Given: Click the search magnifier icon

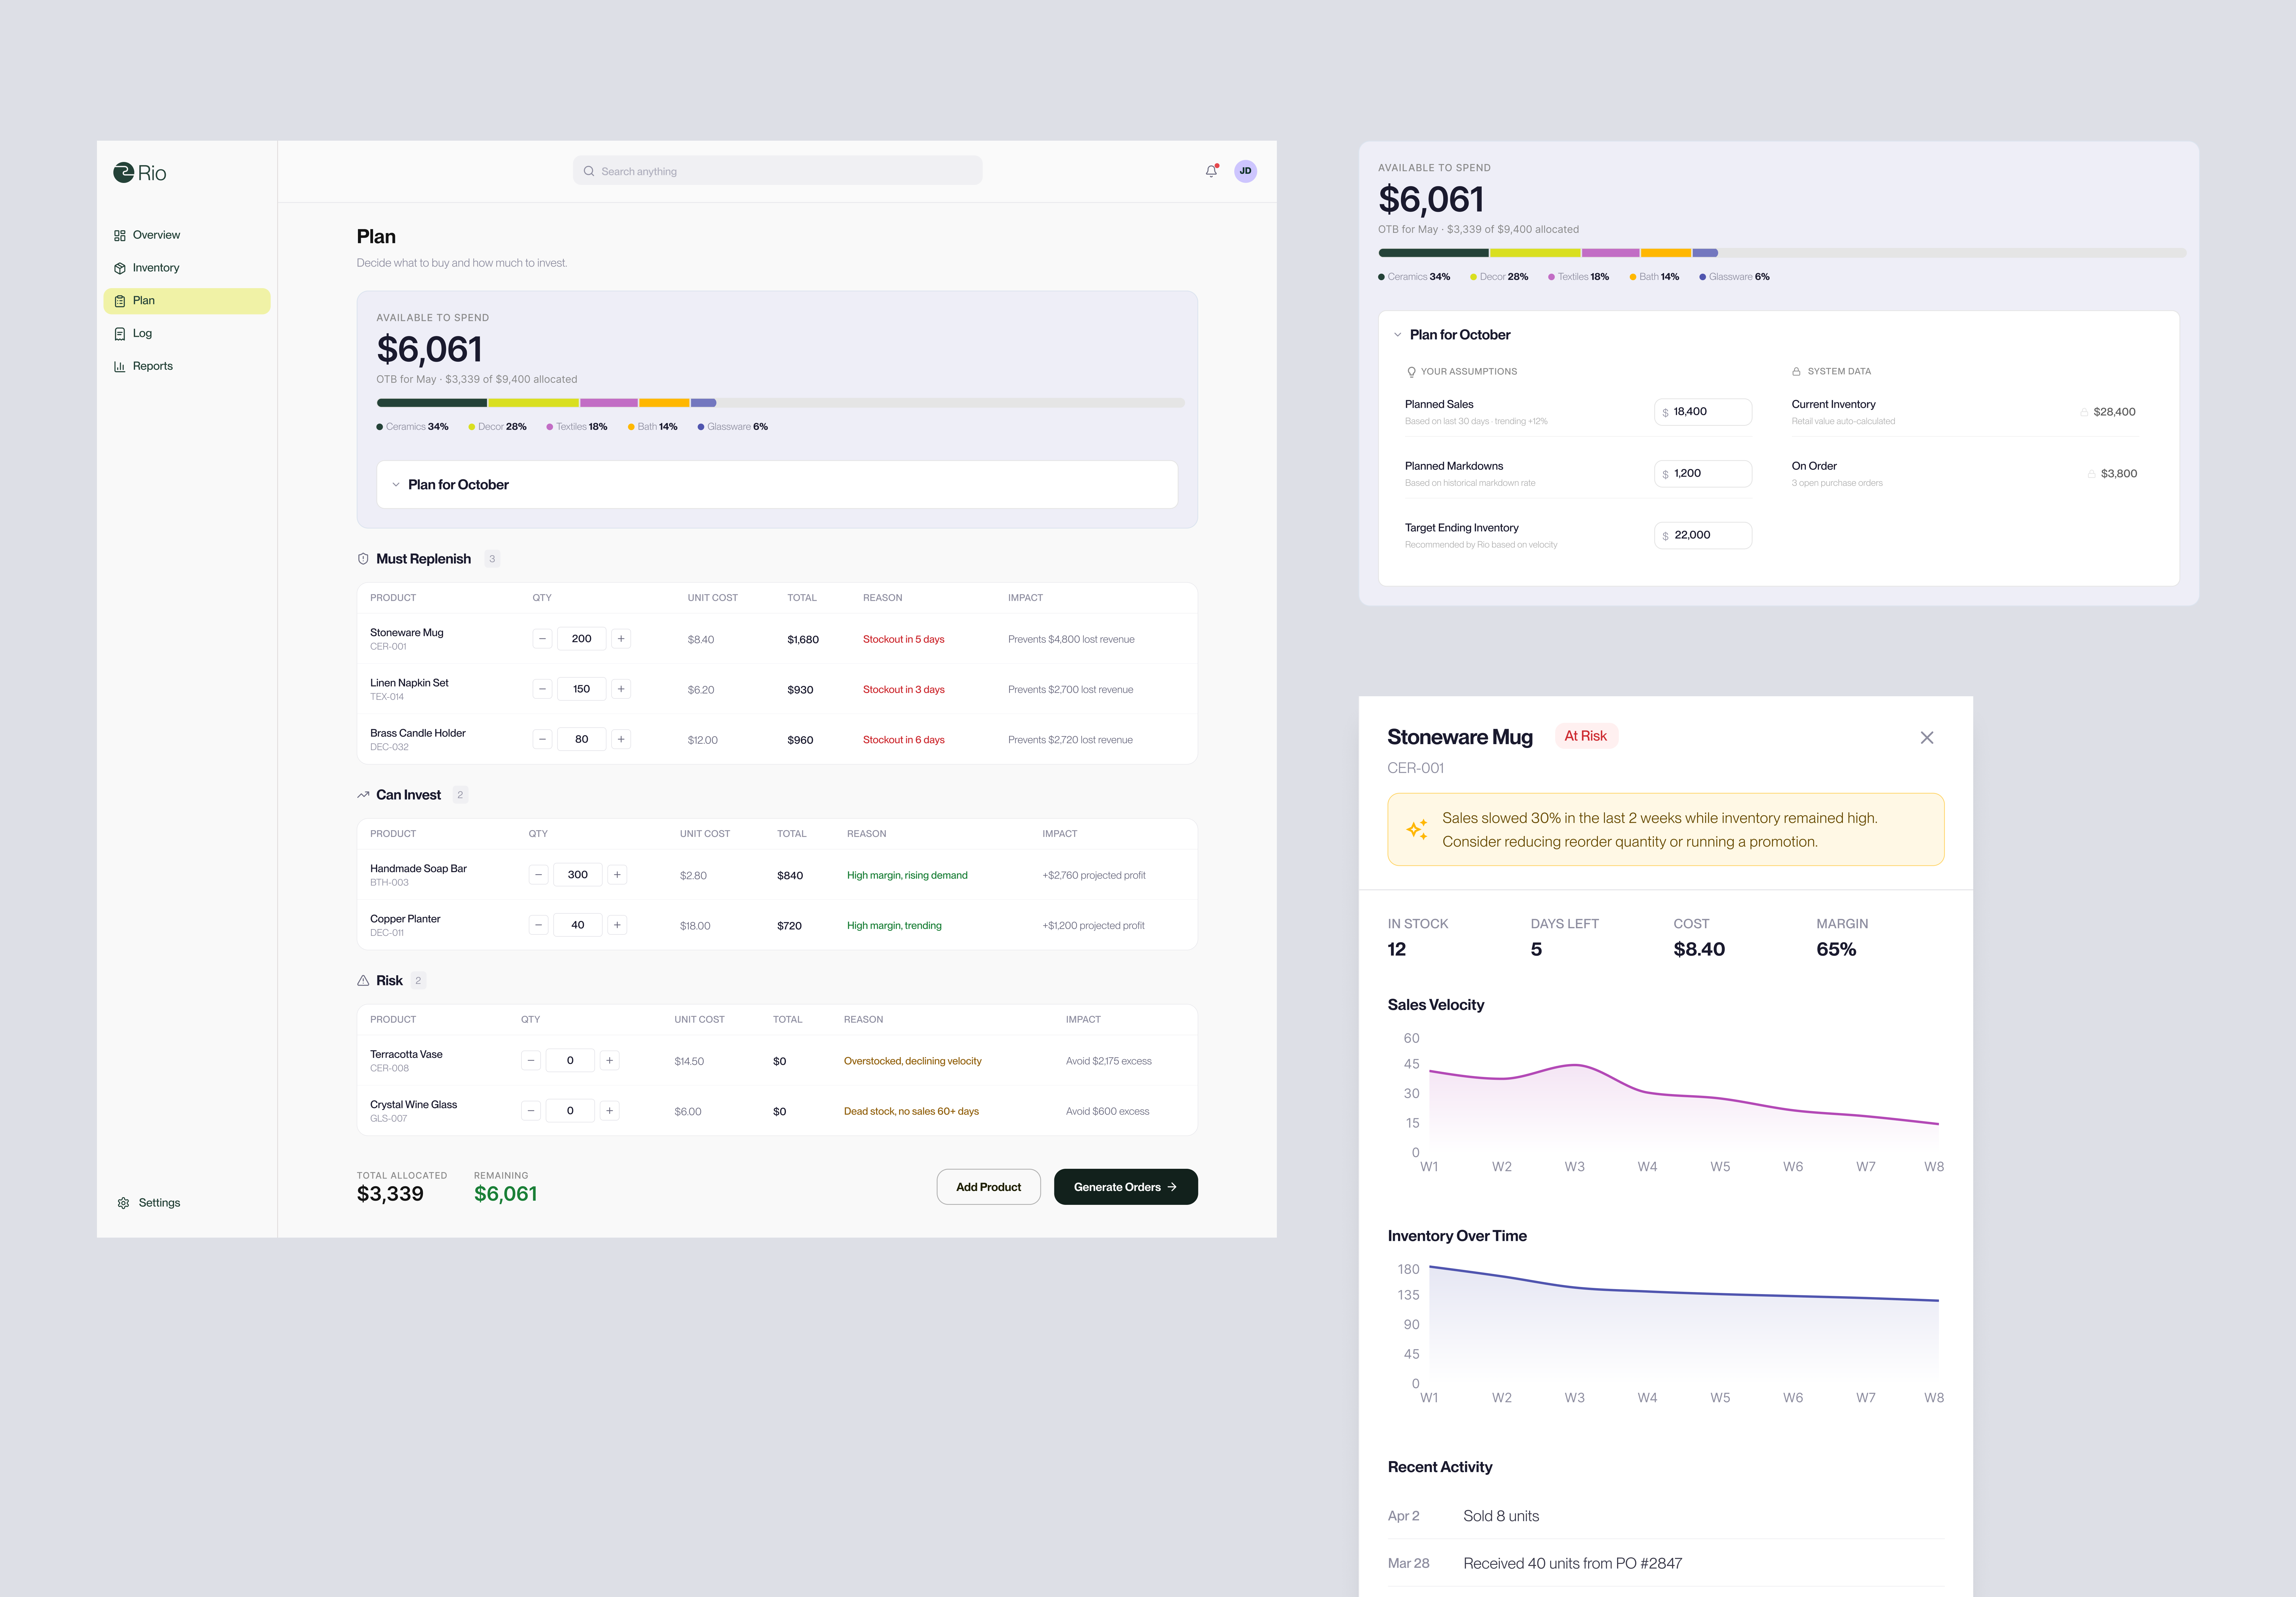Looking at the screenshot, I should [x=589, y=171].
